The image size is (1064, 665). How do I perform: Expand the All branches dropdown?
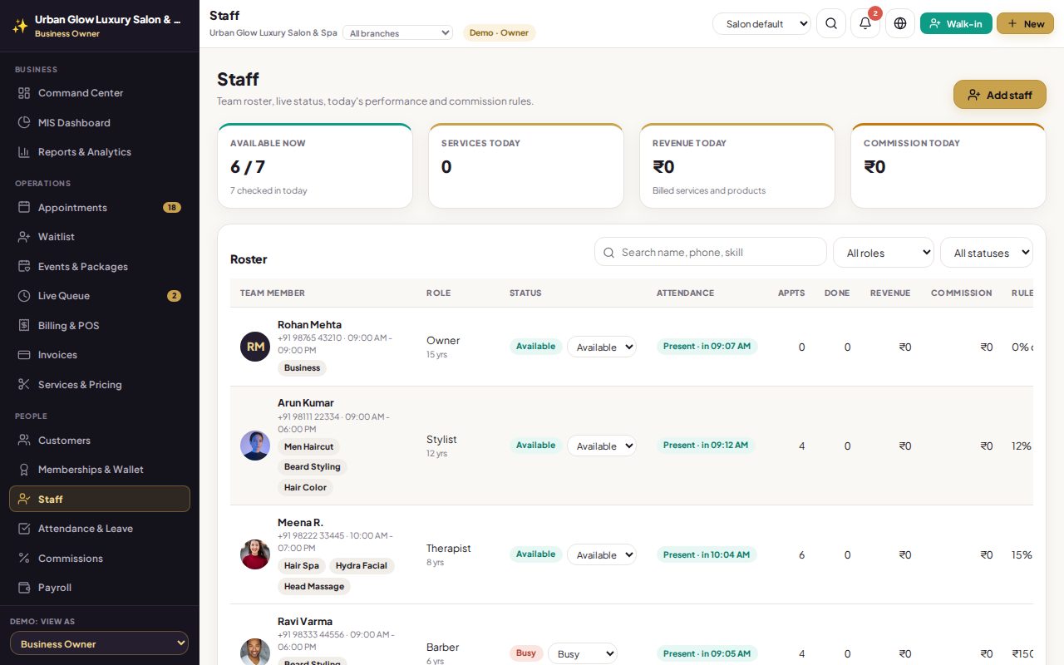[397, 33]
